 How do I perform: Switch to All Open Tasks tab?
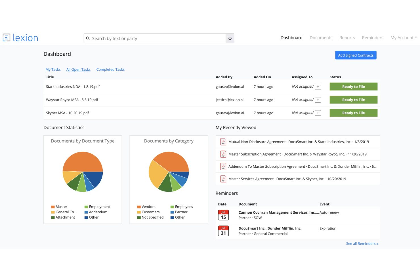(78, 70)
